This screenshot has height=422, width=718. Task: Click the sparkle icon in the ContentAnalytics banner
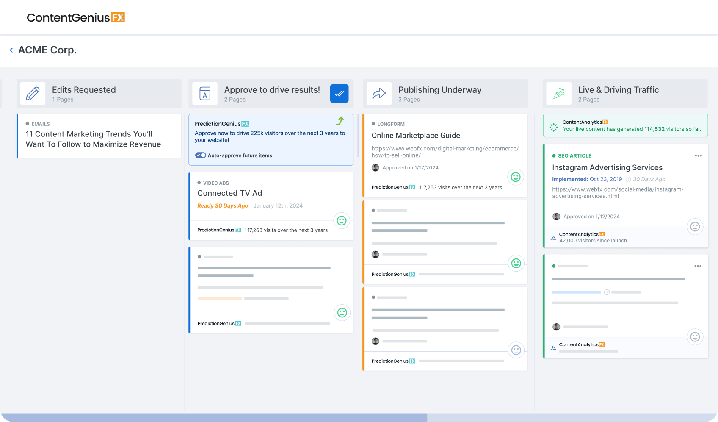click(553, 126)
